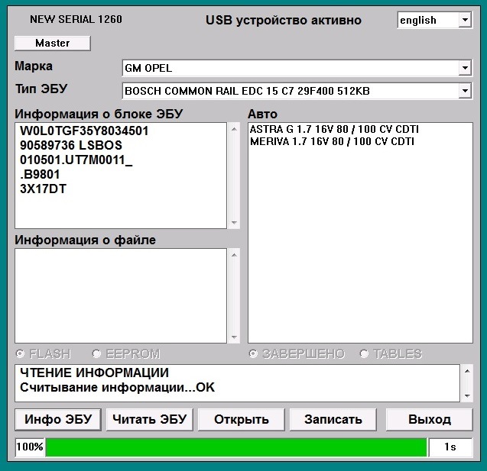Click VIN W0L0TGF35Y8034501 in ECU info
The width and height of the screenshot is (487, 471).
[84, 131]
